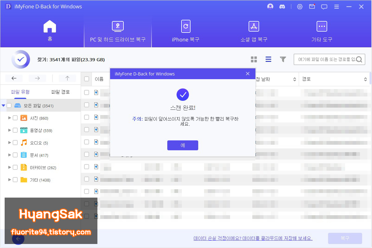372x248 pixels.
Task: Open the cloud backup link at bottom
Action: pyautogui.click(x=253, y=238)
